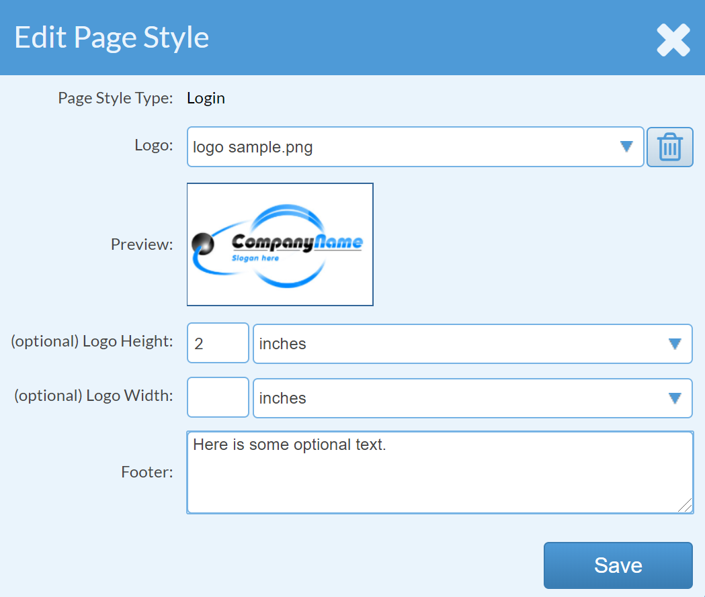Click the Logo Height unit dropdown arrow
The width and height of the screenshot is (705, 597).
point(674,343)
